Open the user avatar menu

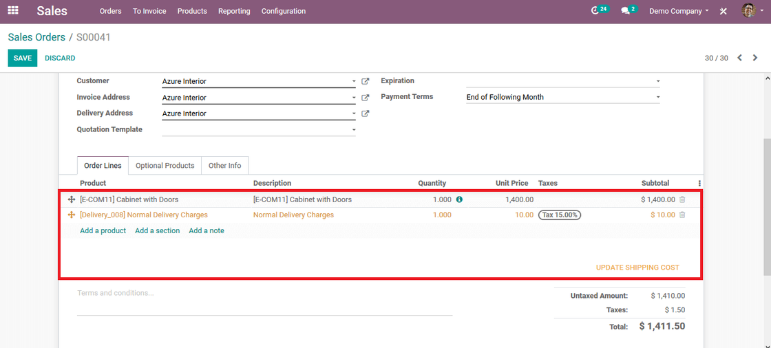tap(748, 10)
